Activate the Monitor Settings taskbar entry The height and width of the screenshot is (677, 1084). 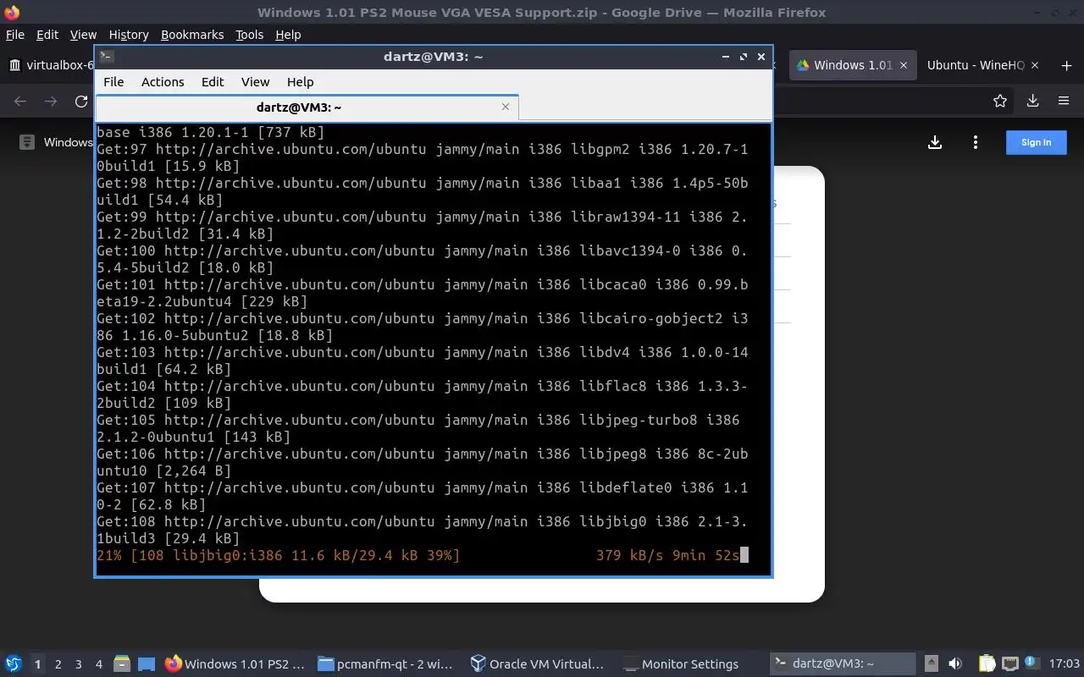tap(690, 664)
